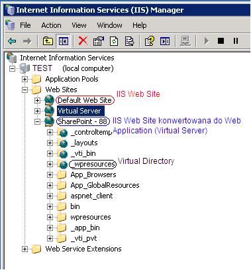Collapse the TEST (local computer) node

12,68
